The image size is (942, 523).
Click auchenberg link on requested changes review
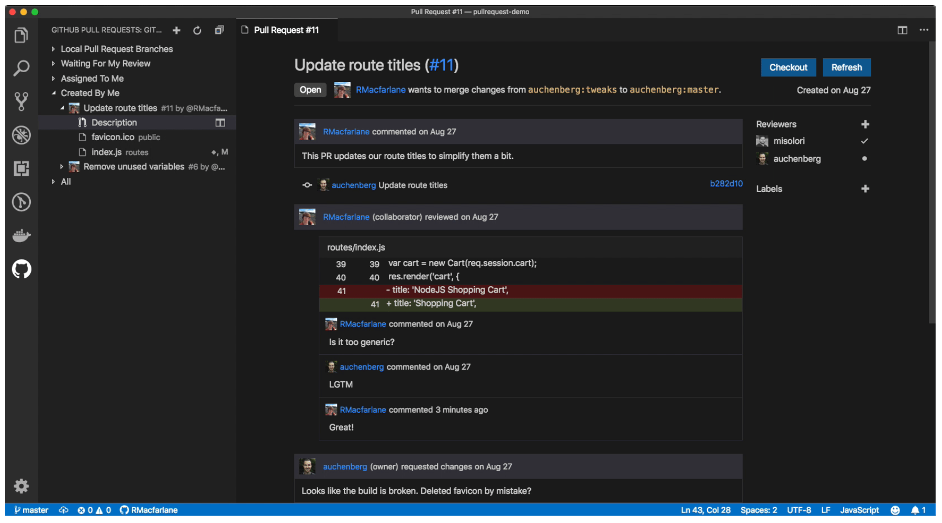345,467
